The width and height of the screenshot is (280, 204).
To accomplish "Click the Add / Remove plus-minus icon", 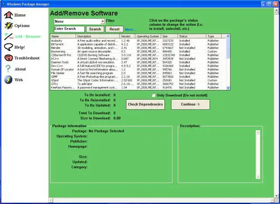I will click(9, 36).
